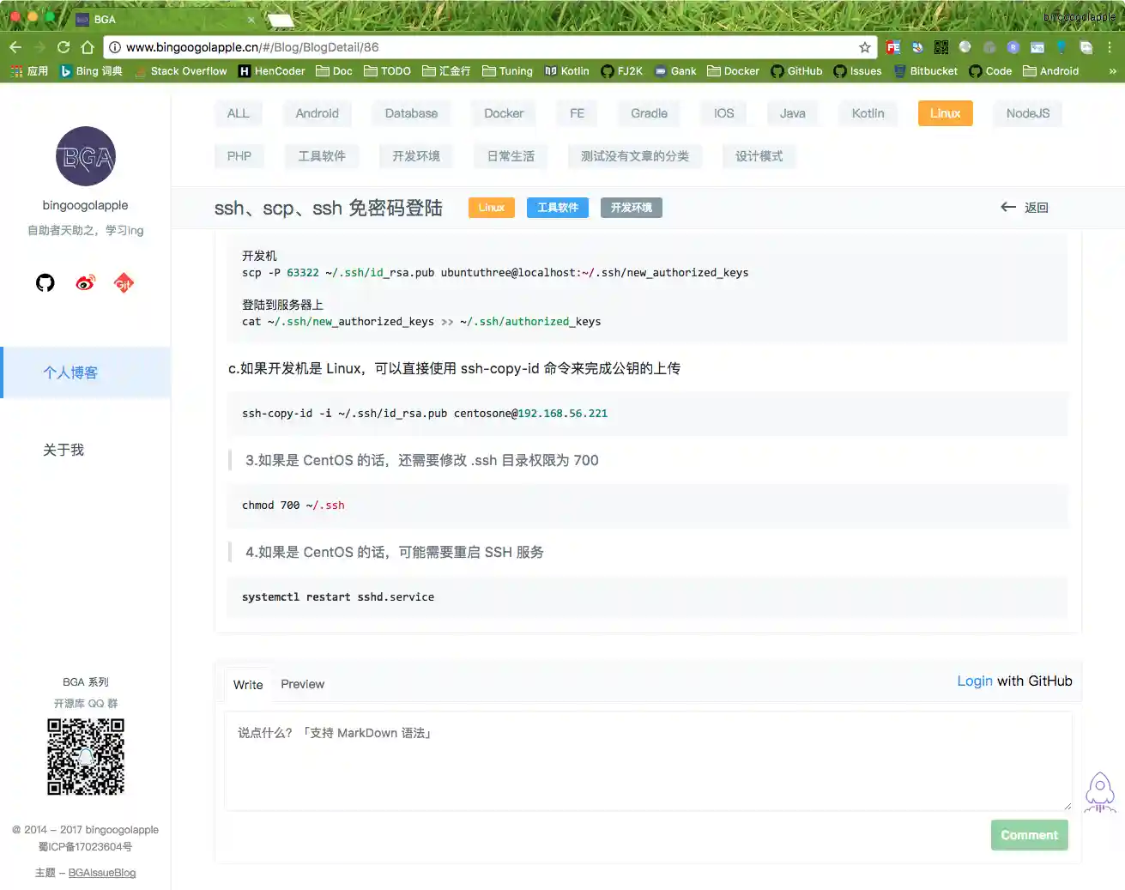Select the Linux category filter

(944, 112)
